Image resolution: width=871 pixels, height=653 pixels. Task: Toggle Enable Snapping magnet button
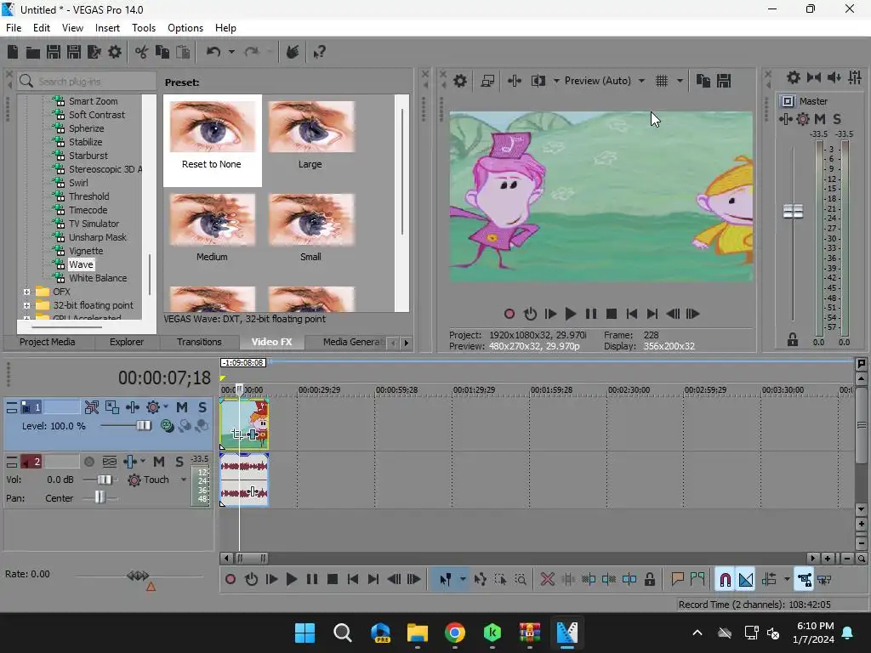coord(725,580)
